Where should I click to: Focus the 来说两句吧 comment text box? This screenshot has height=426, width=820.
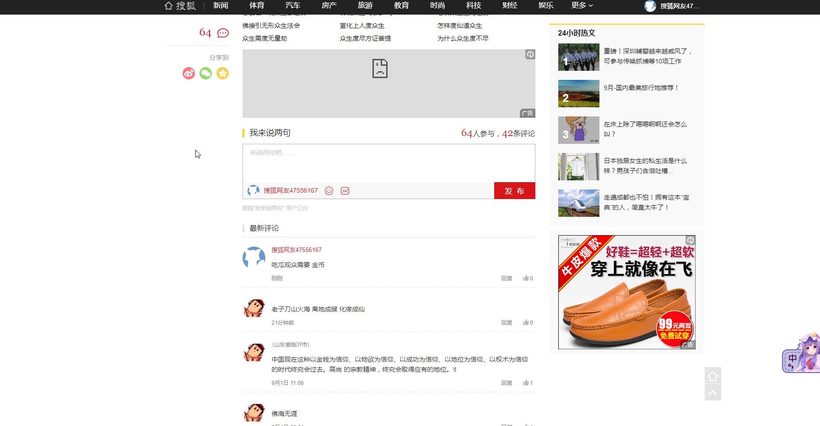[388, 163]
